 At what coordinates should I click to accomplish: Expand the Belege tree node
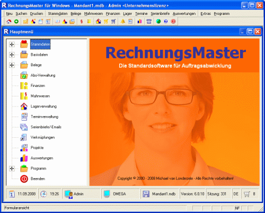coord(12,65)
